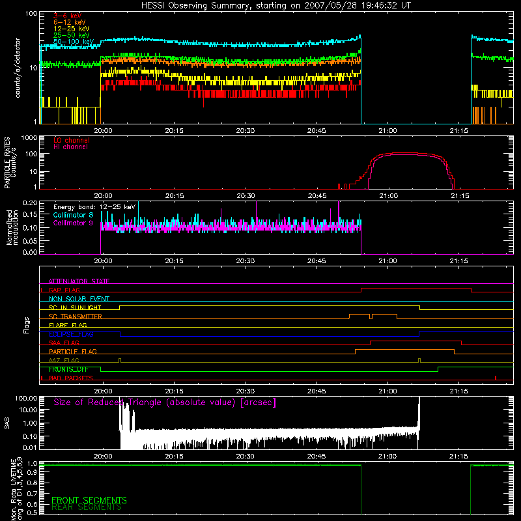Viewport: 521px width, 521px height.
Task: Click the Collimator 9 legend label
Action: pyautogui.click(x=73, y=223)
